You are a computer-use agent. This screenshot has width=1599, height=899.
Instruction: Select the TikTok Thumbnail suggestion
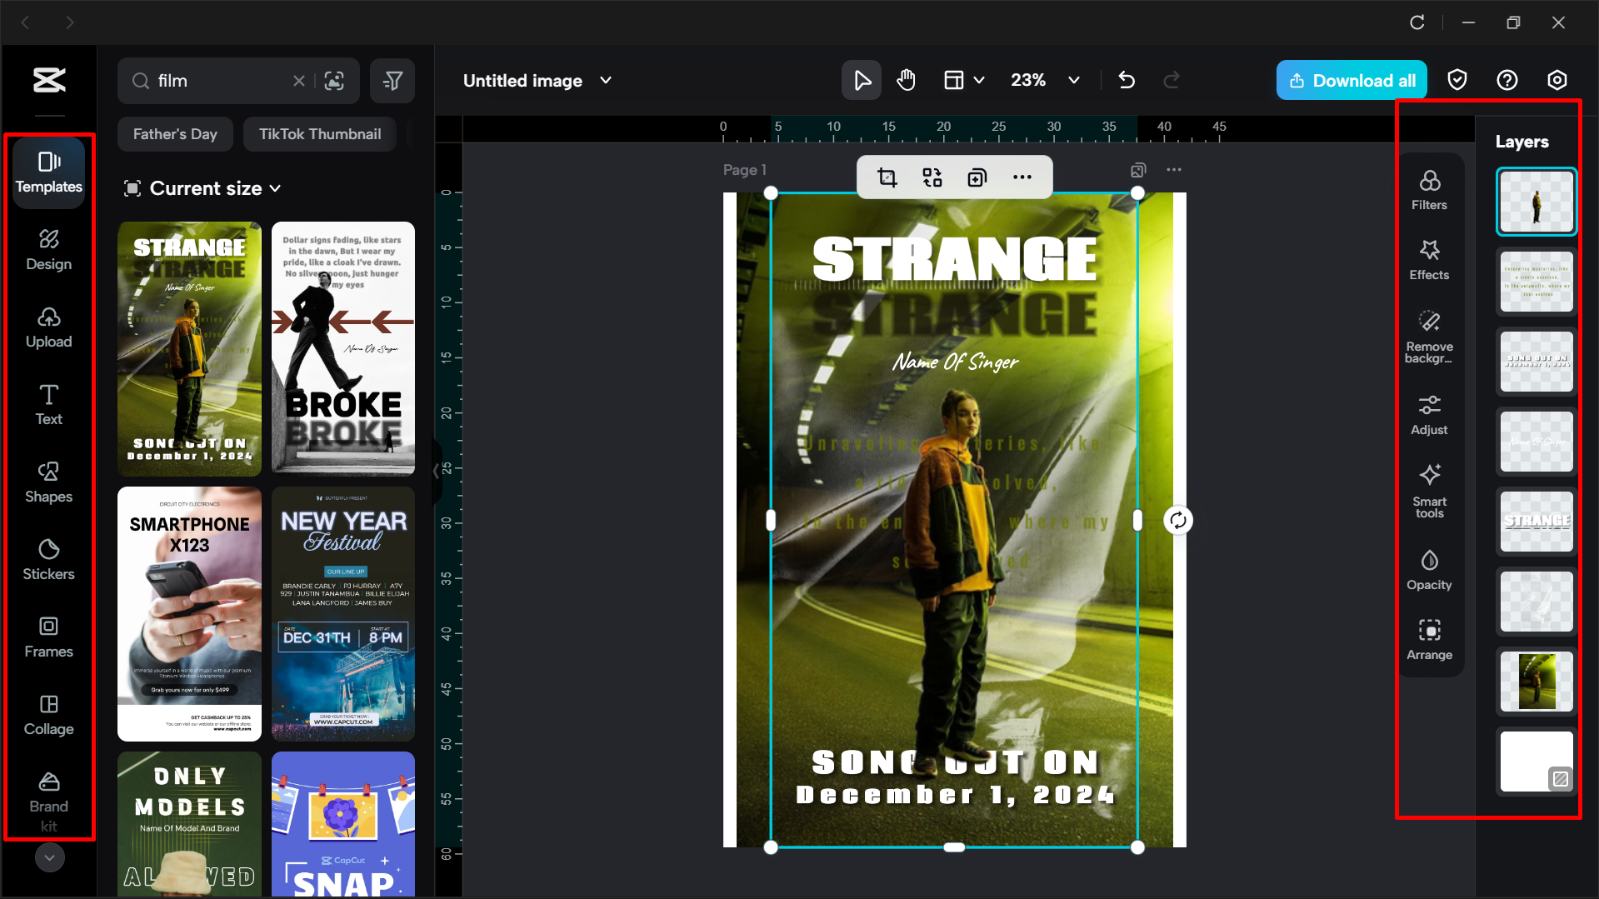(319, 133)
